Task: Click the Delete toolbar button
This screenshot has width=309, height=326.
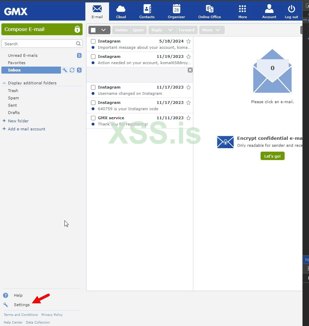Action: point(121,30)
